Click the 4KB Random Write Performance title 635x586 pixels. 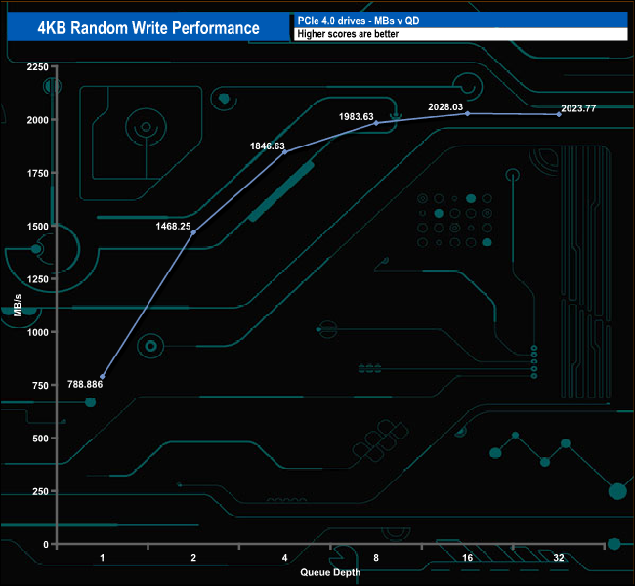[x=147, y=27]
